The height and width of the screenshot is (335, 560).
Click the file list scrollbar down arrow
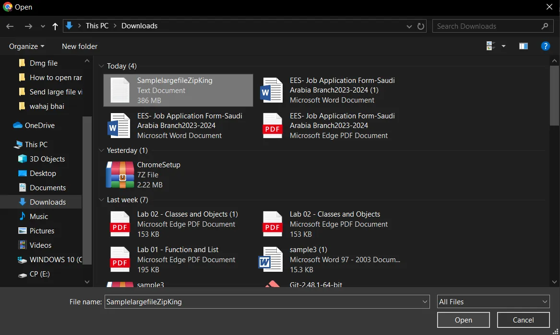click(x=554, y=282)
